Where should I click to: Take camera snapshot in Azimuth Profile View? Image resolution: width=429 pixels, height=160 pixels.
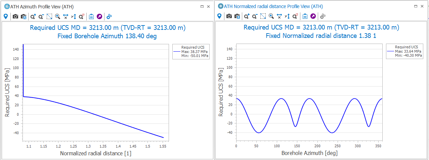(x=15, y=16)
